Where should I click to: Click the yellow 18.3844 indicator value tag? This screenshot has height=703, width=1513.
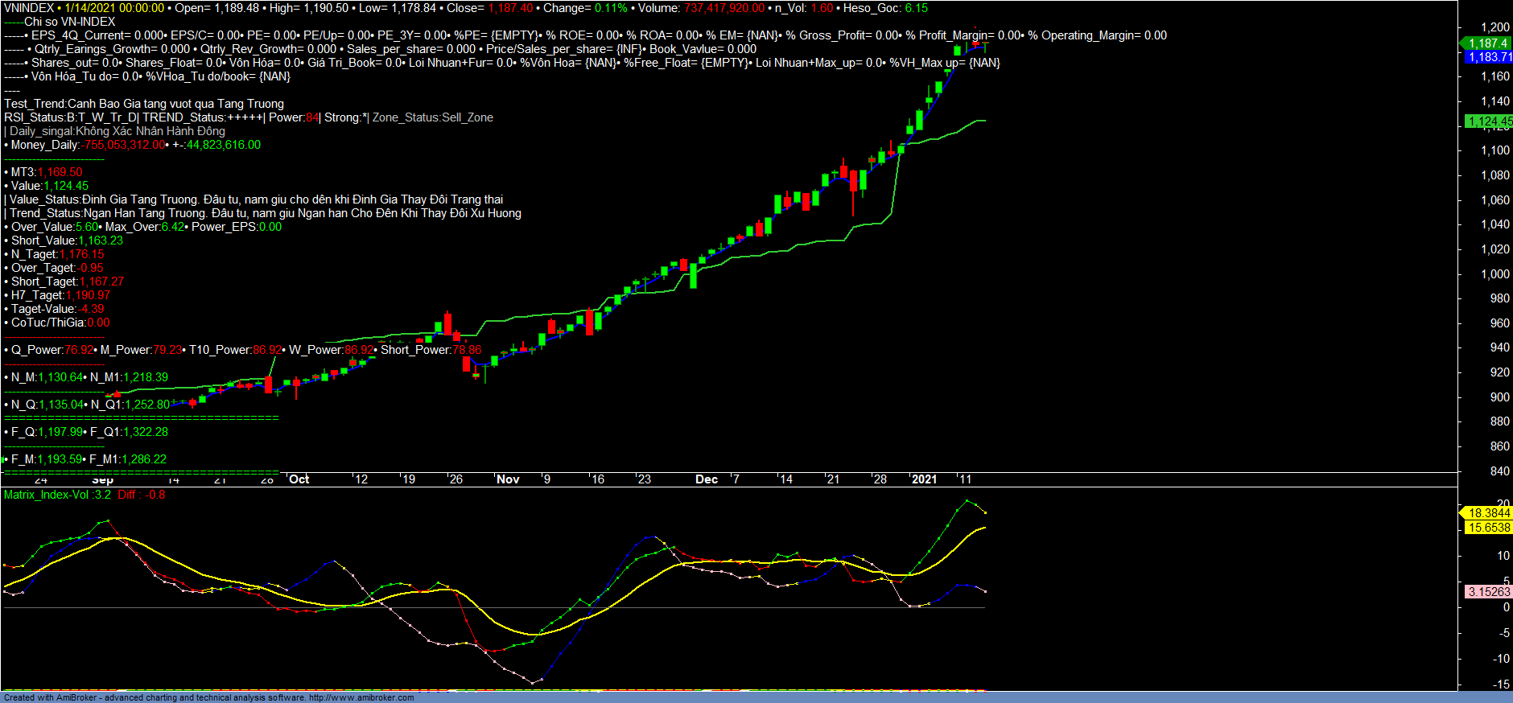pos(1488,513)
